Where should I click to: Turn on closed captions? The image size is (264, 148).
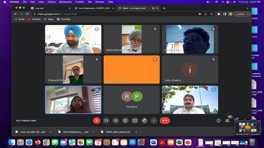116,120
